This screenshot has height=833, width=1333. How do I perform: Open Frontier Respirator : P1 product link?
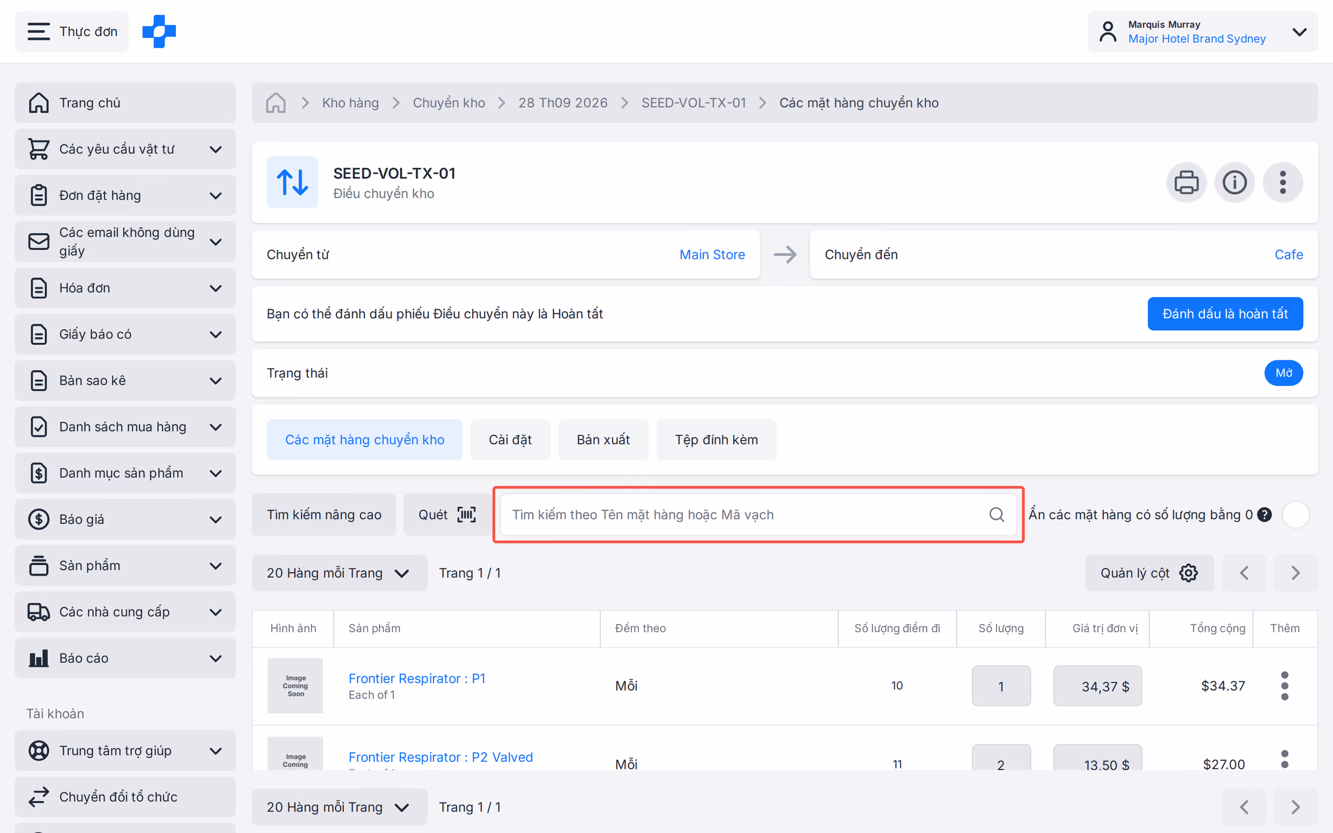pyautogui.click(x=417, y=678)
